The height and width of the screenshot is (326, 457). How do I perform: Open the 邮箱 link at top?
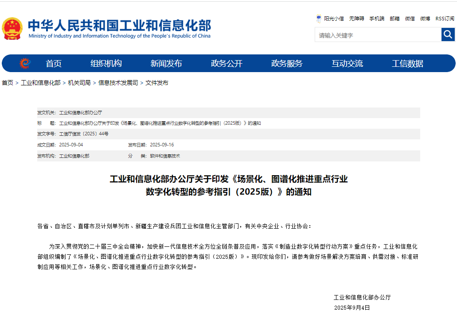pos(395,19)
